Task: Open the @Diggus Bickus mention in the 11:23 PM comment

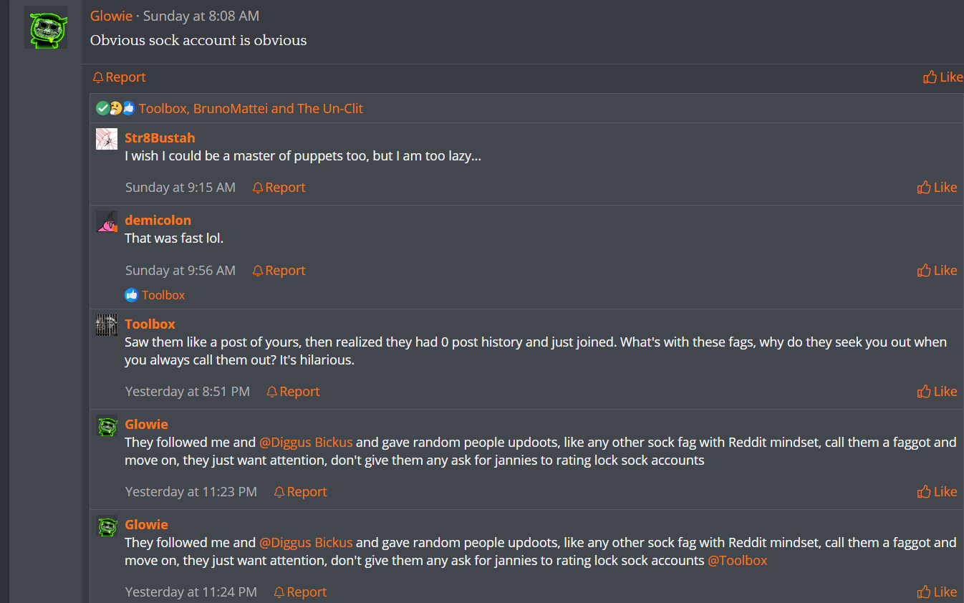Action: point(306,443)
